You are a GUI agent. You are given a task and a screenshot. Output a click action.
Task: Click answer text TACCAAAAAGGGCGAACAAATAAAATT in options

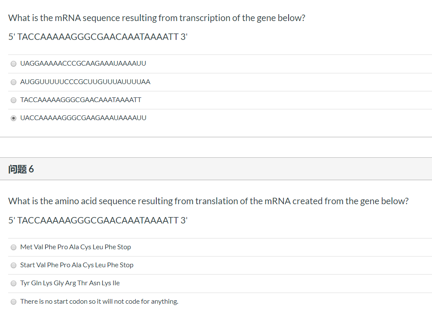click(x=81, y=100)
